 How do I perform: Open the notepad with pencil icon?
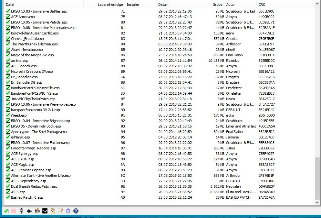click(60, 211)
